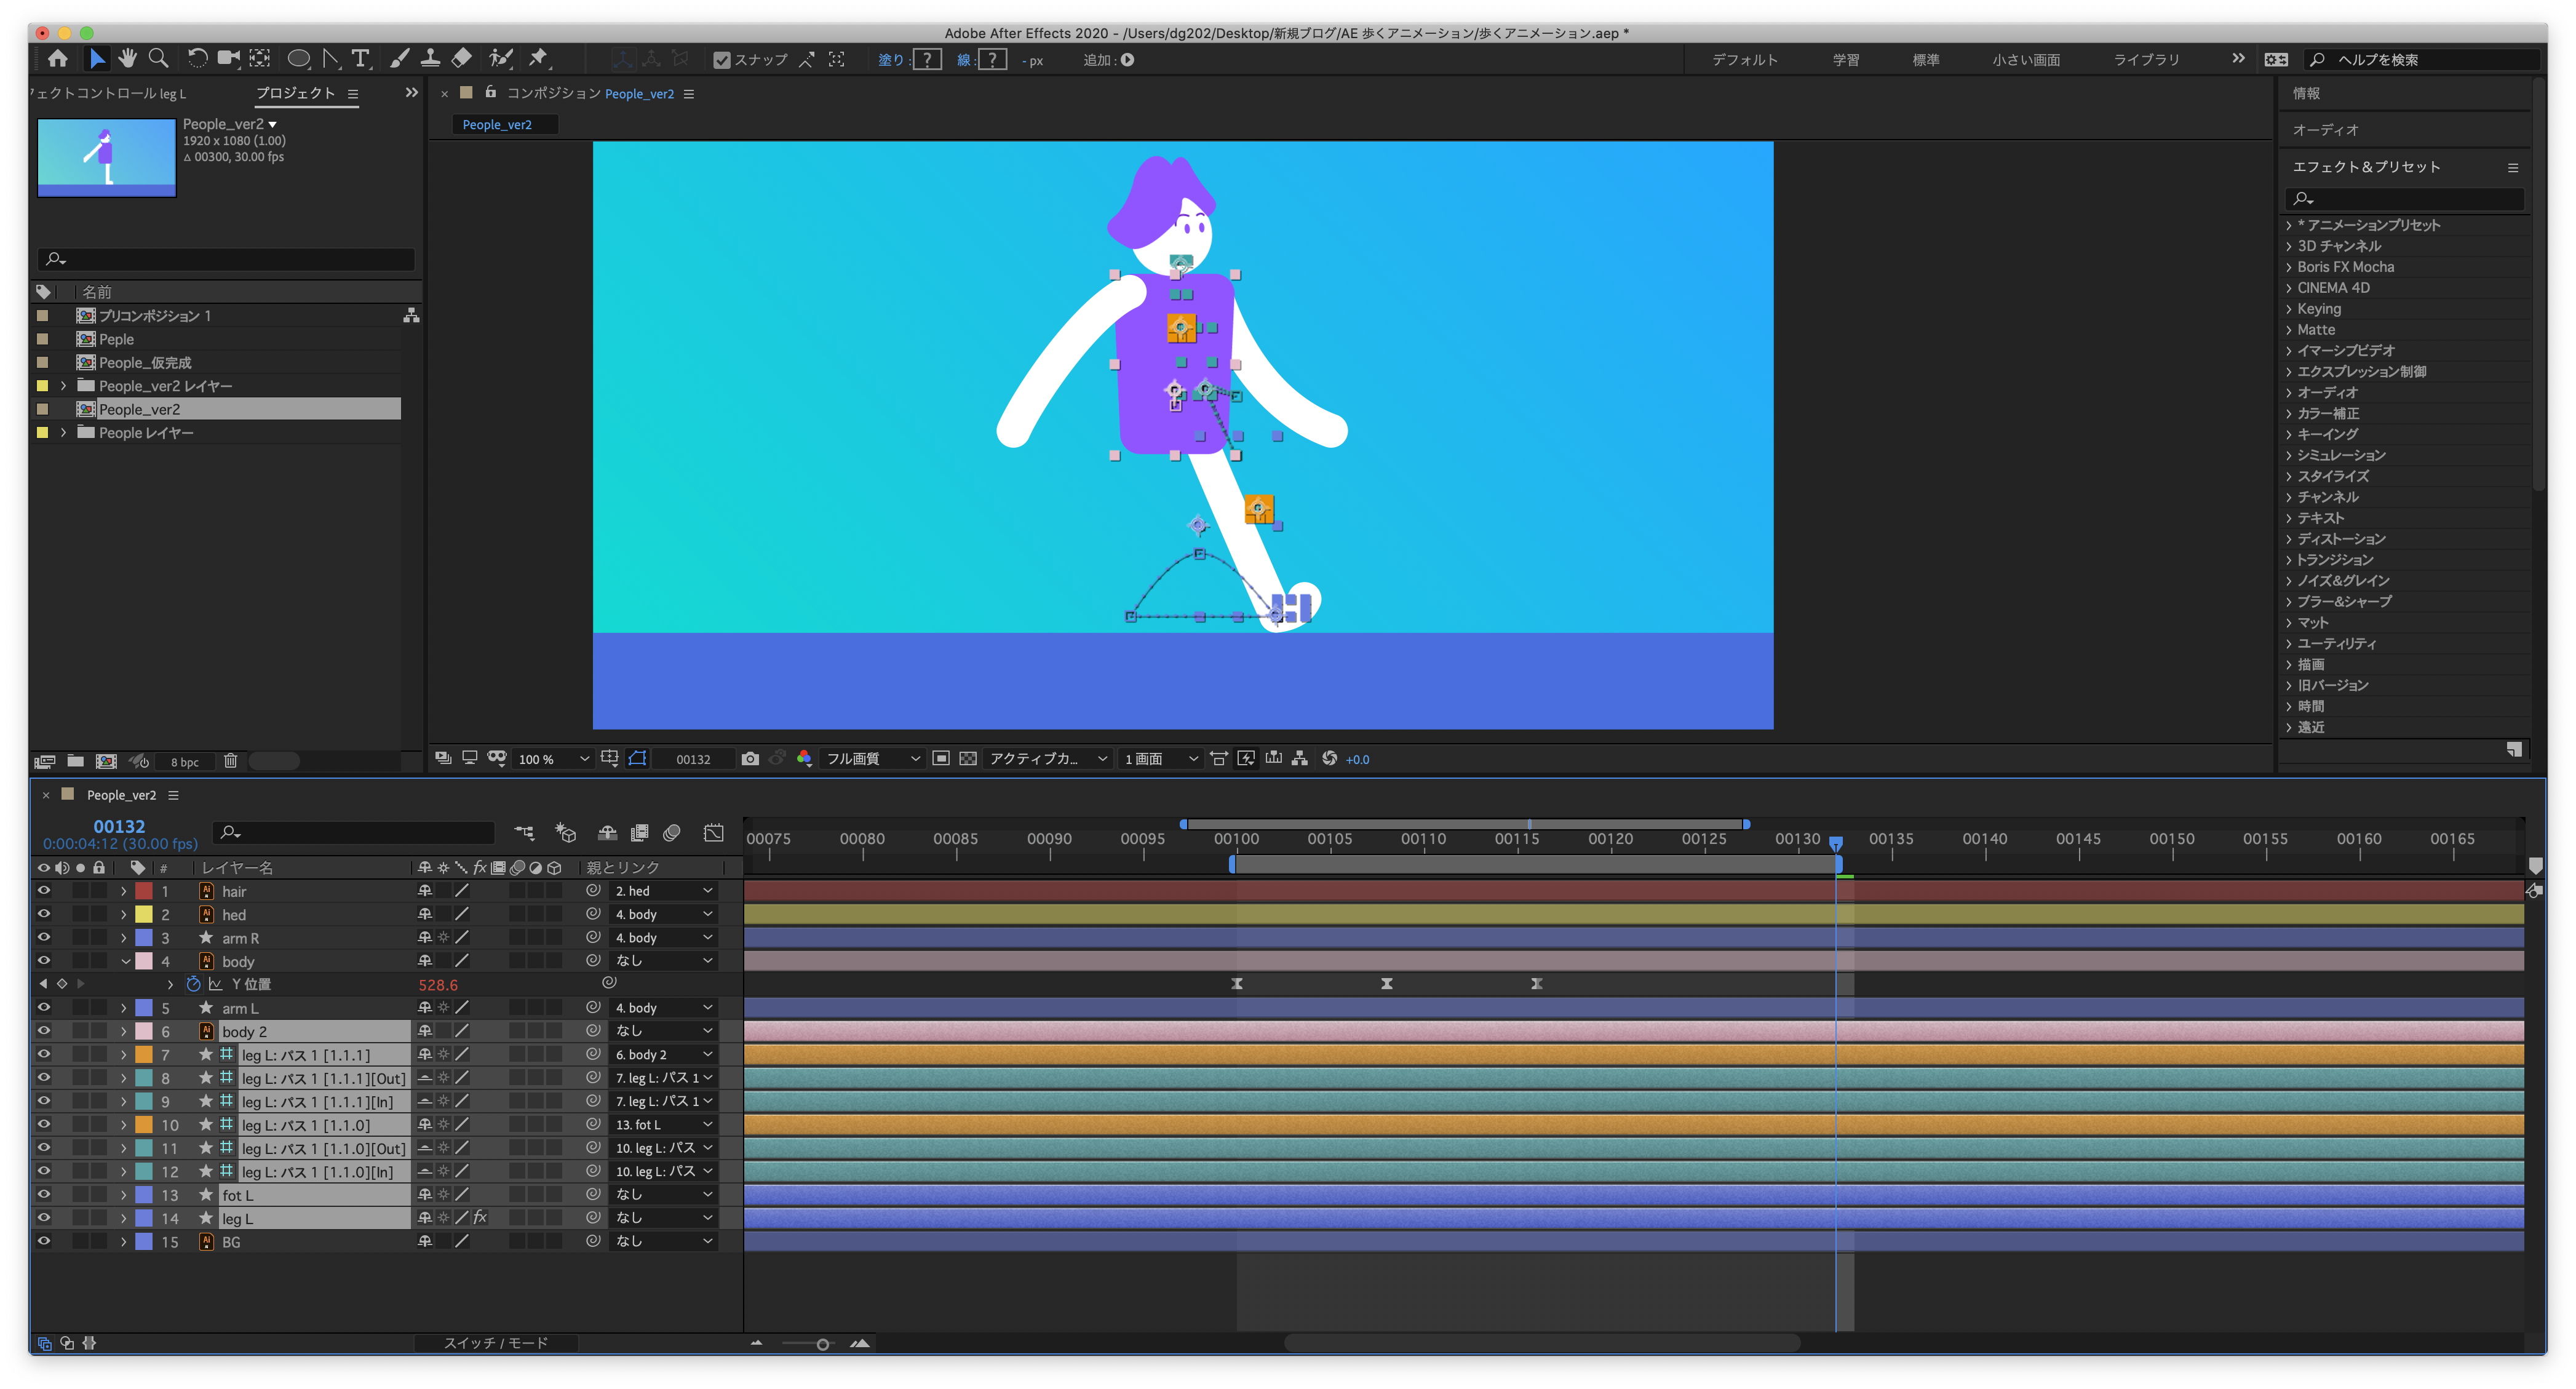Click the Project panel search field
Viewport: 2576px width, 1389px height.
pos(226,259)
